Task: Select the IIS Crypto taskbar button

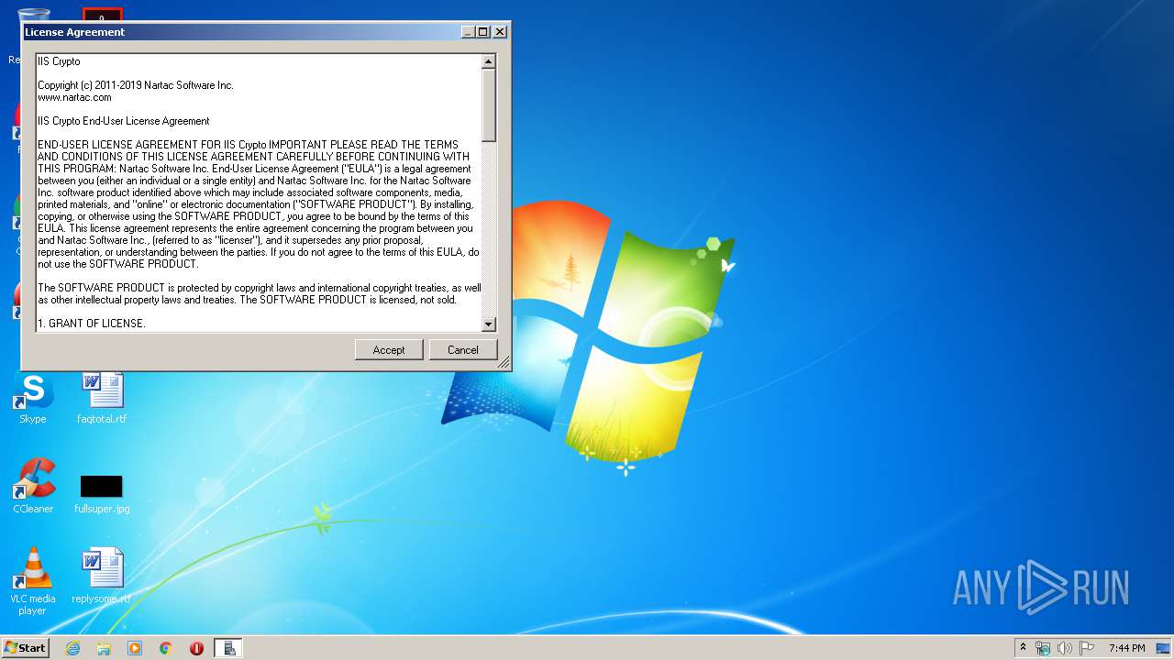Action: click(228, 648)
